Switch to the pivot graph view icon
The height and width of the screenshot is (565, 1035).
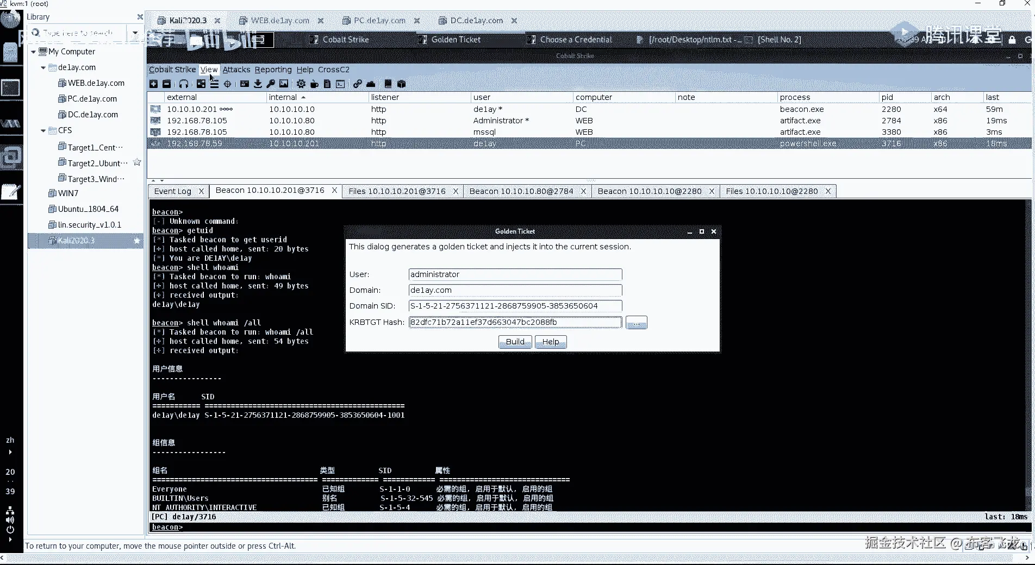pyautogui.click(x=201, y=84)
